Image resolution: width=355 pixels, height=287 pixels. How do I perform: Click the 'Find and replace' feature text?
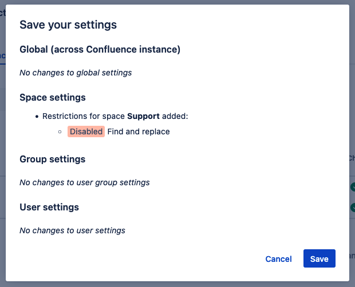coord(139,131)
